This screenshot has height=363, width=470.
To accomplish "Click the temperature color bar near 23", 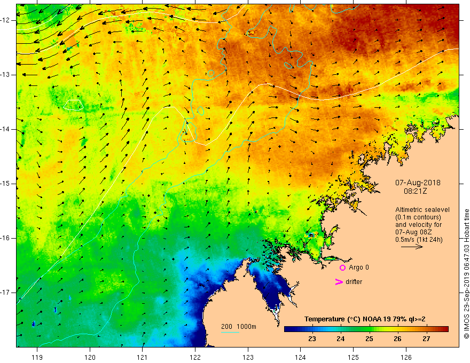I will (x=312, y=329).
